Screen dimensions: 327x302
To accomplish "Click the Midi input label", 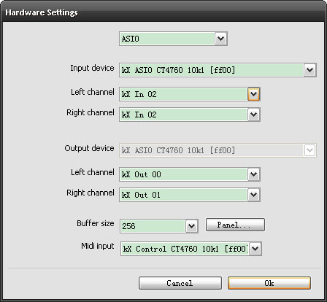I will pos(98,246).
